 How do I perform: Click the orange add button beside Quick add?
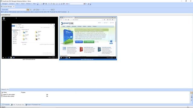click(x=28, y=10)
